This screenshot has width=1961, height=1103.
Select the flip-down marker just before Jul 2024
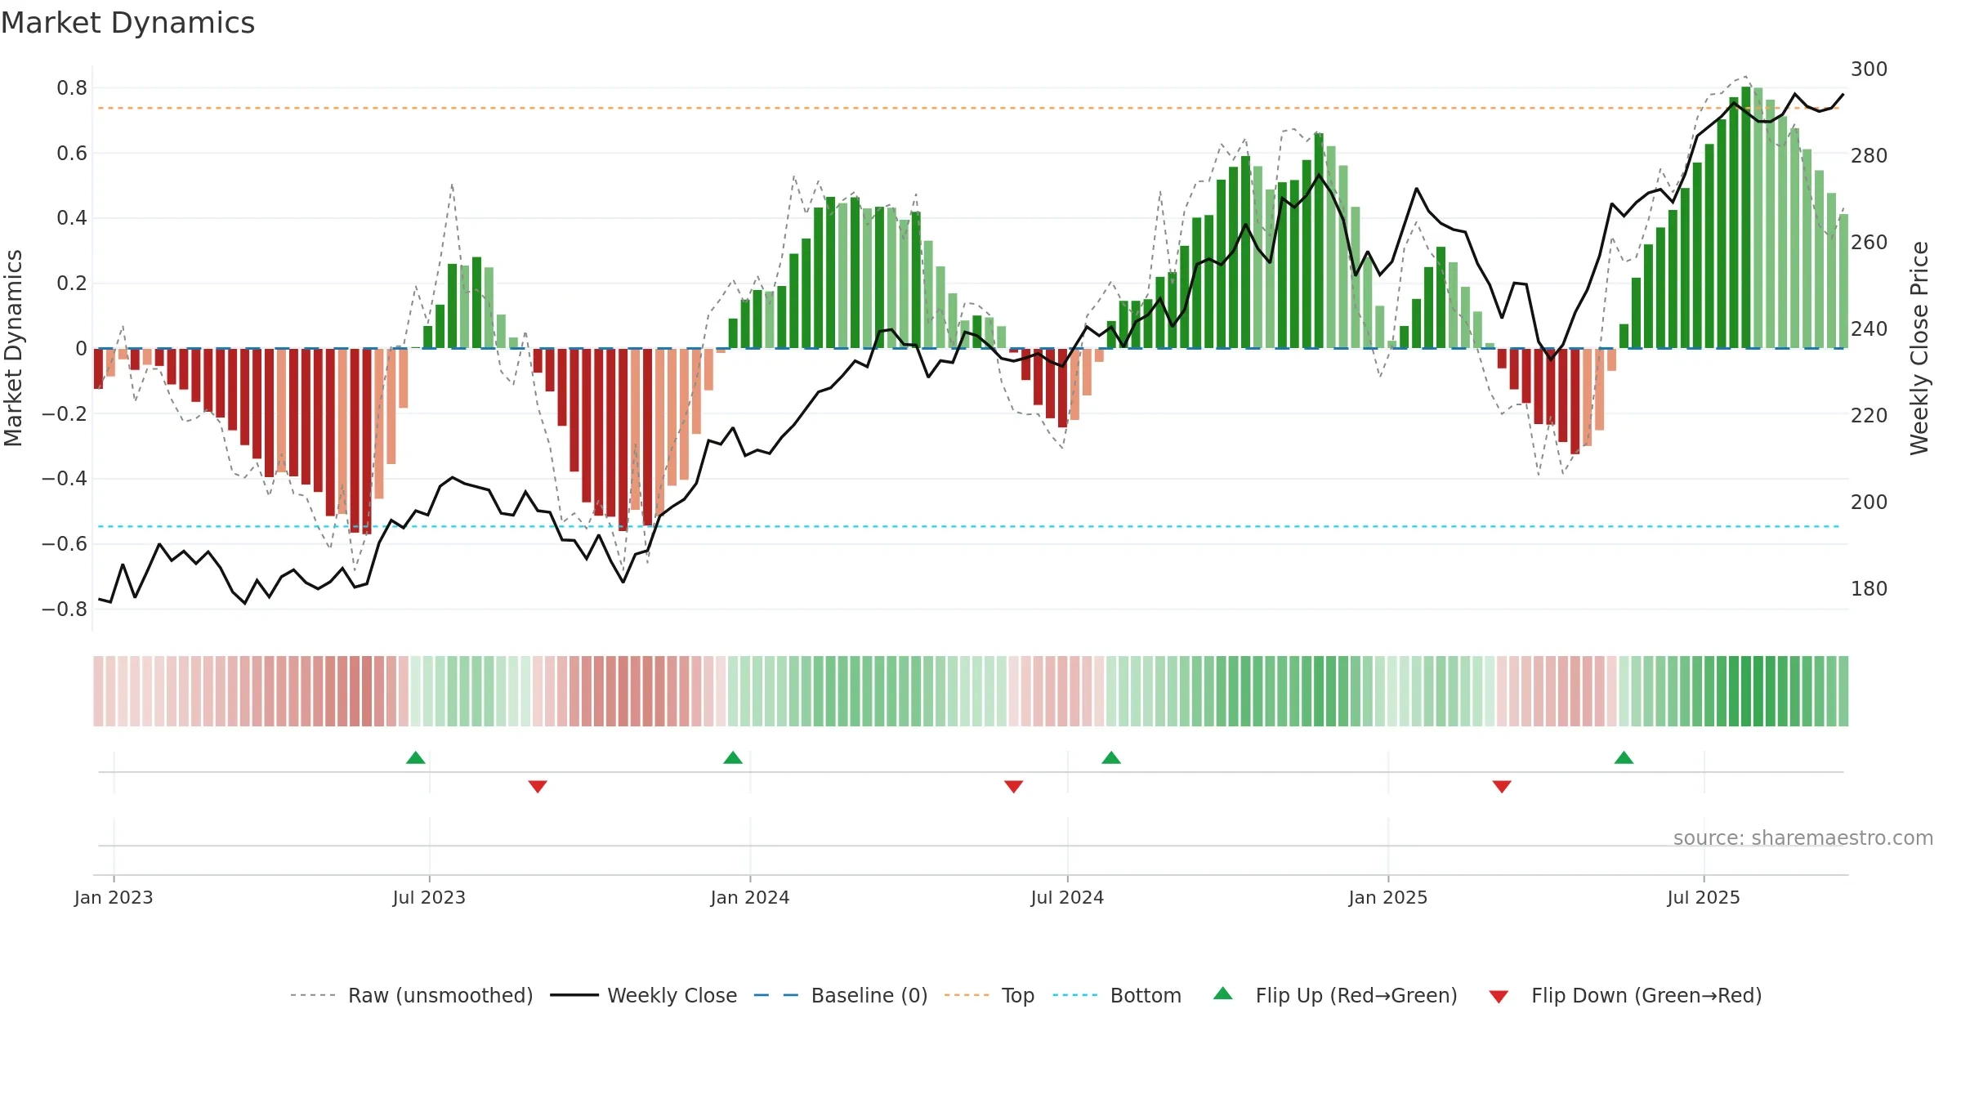[x=1014, y=786]
